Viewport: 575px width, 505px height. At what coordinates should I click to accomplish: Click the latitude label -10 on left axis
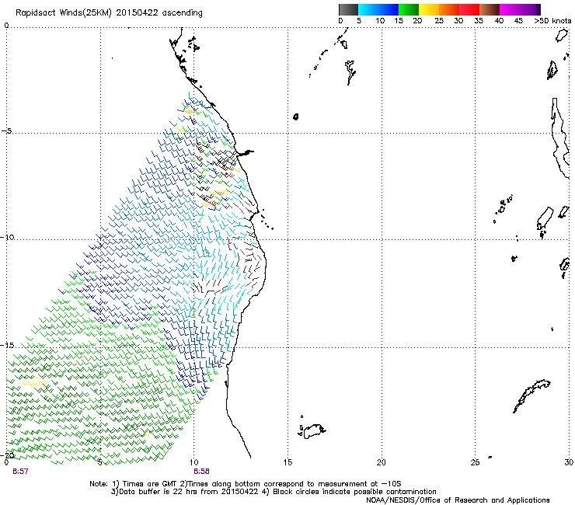(7, 237)
